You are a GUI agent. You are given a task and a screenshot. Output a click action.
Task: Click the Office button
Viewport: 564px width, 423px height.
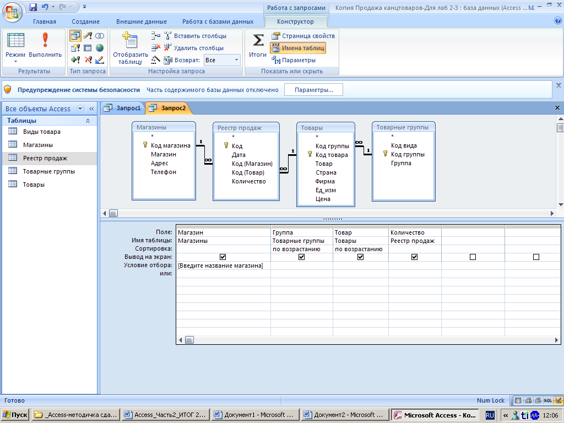tap(12, 12)
